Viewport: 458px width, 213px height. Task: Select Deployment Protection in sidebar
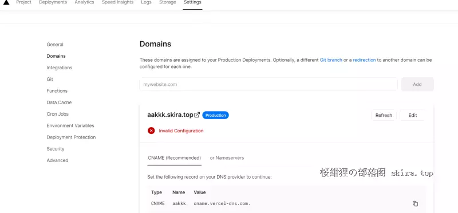71,137
